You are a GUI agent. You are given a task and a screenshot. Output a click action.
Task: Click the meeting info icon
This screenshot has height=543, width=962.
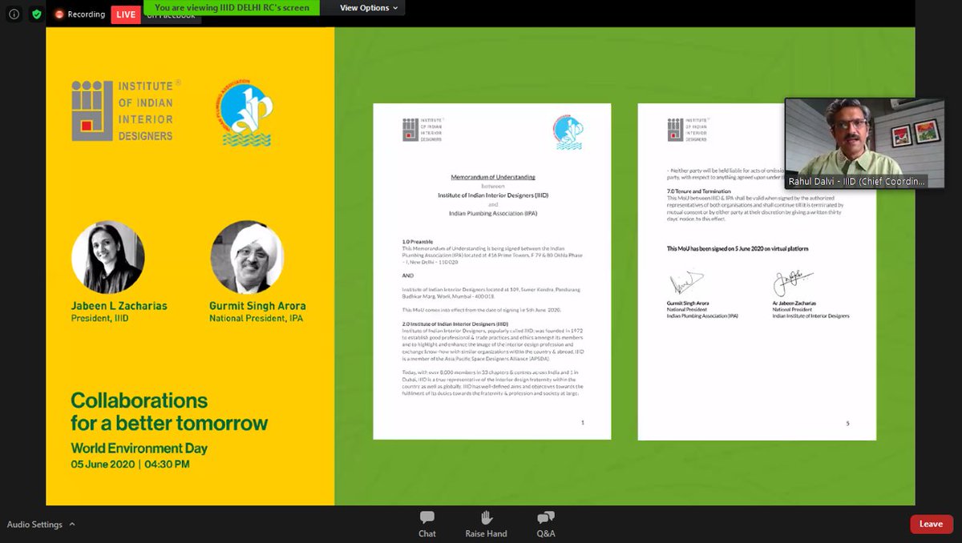14,14
